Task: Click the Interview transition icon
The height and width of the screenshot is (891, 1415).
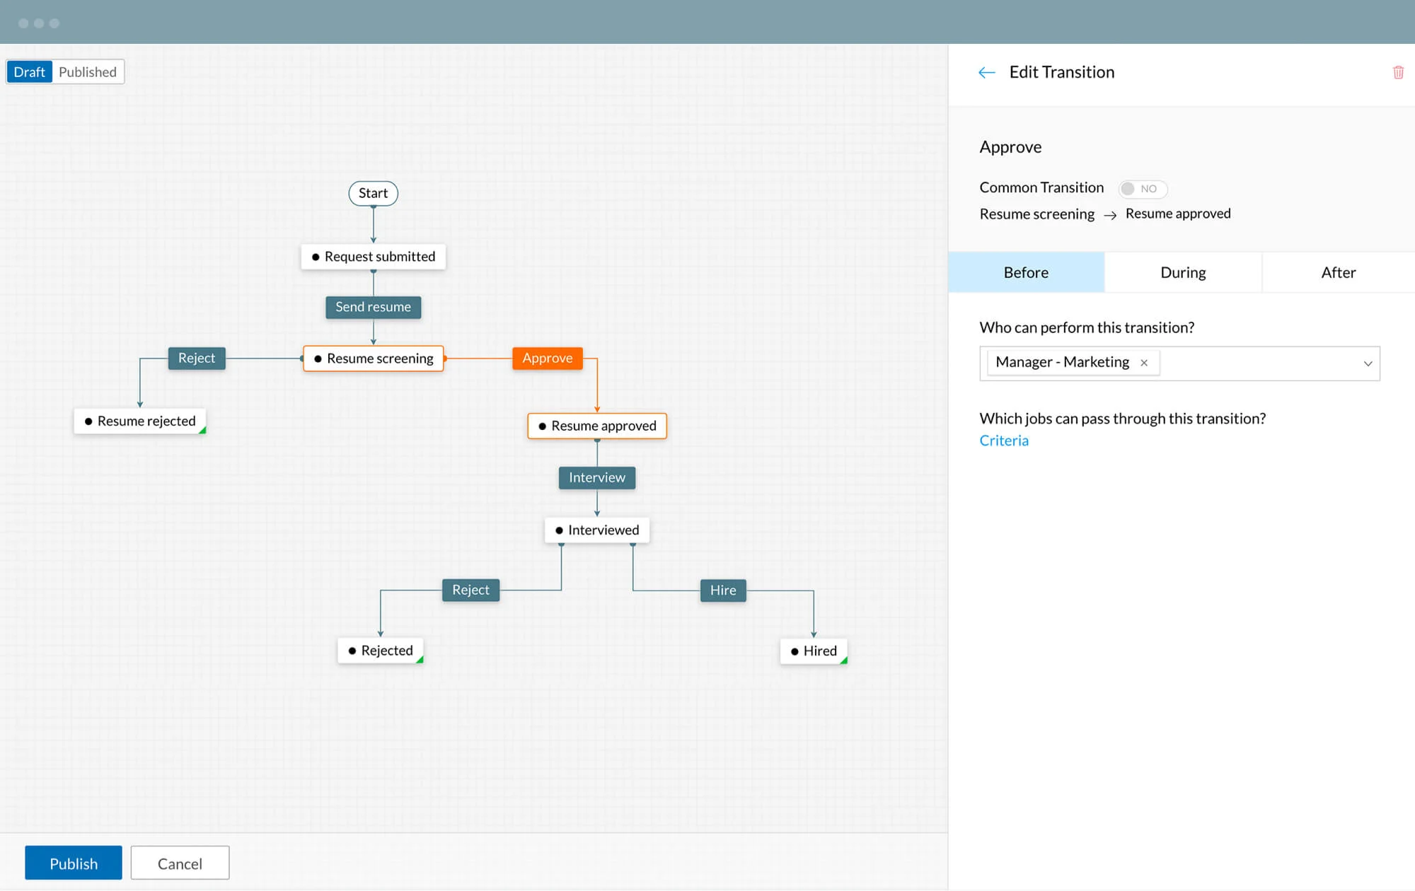Action: coord(598,477)
